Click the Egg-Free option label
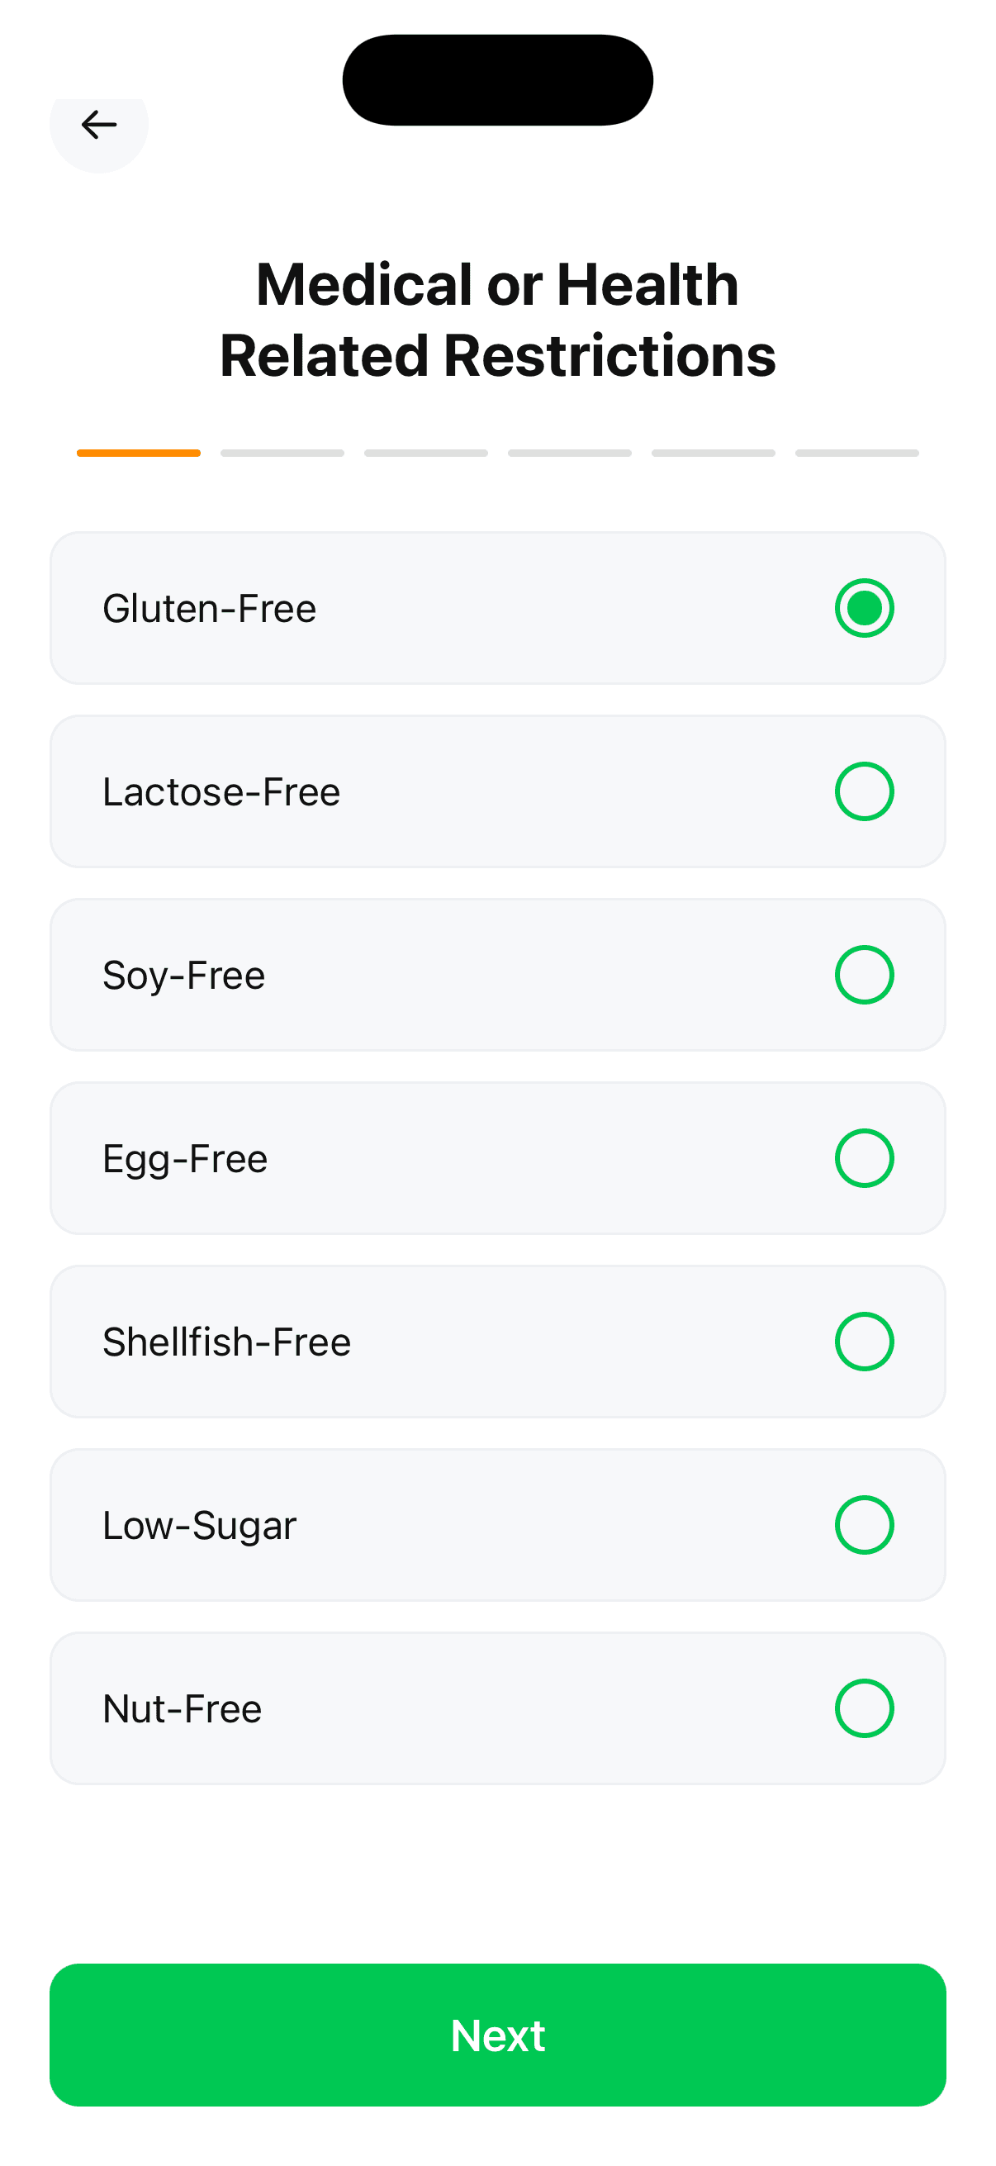The image size is (996, 2166). tap(185, 1158)
